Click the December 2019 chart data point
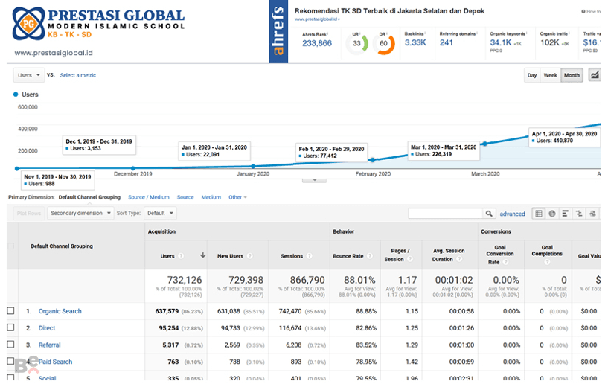Viewport: 608px width, 387px height. pos(133,168)
